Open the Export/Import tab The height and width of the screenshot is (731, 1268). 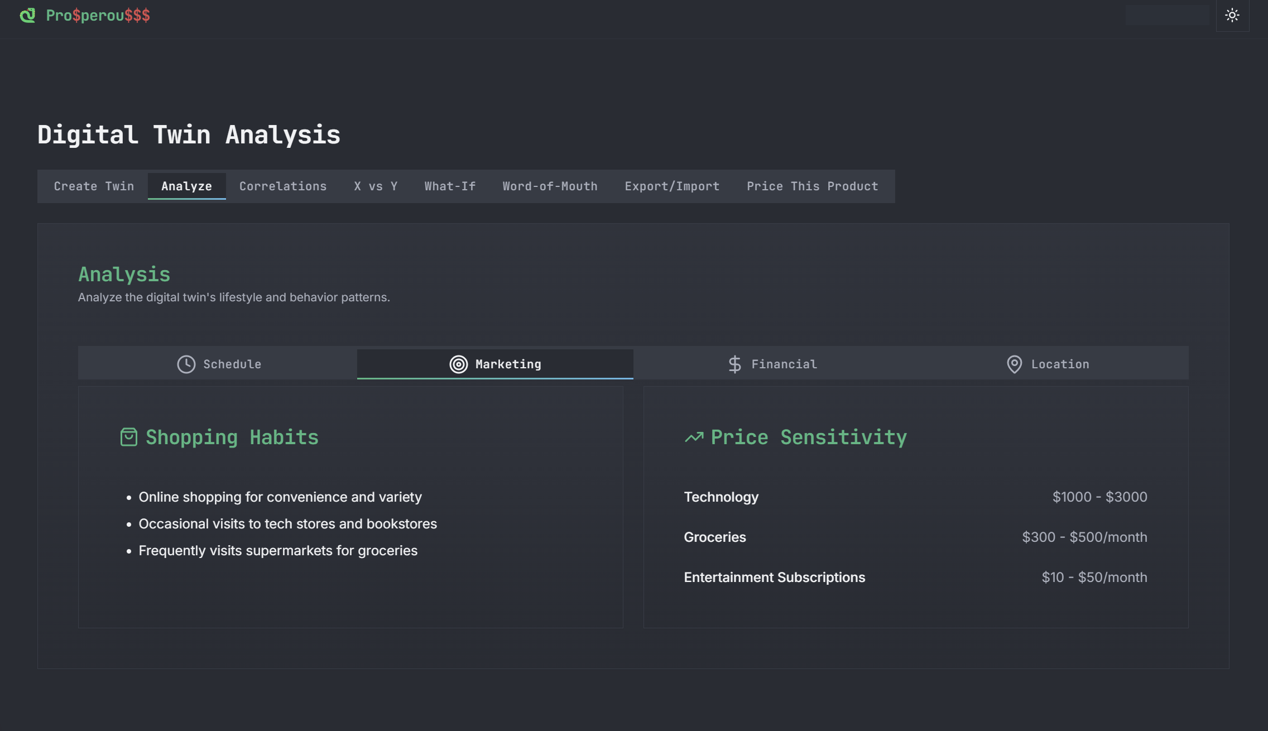672,186
